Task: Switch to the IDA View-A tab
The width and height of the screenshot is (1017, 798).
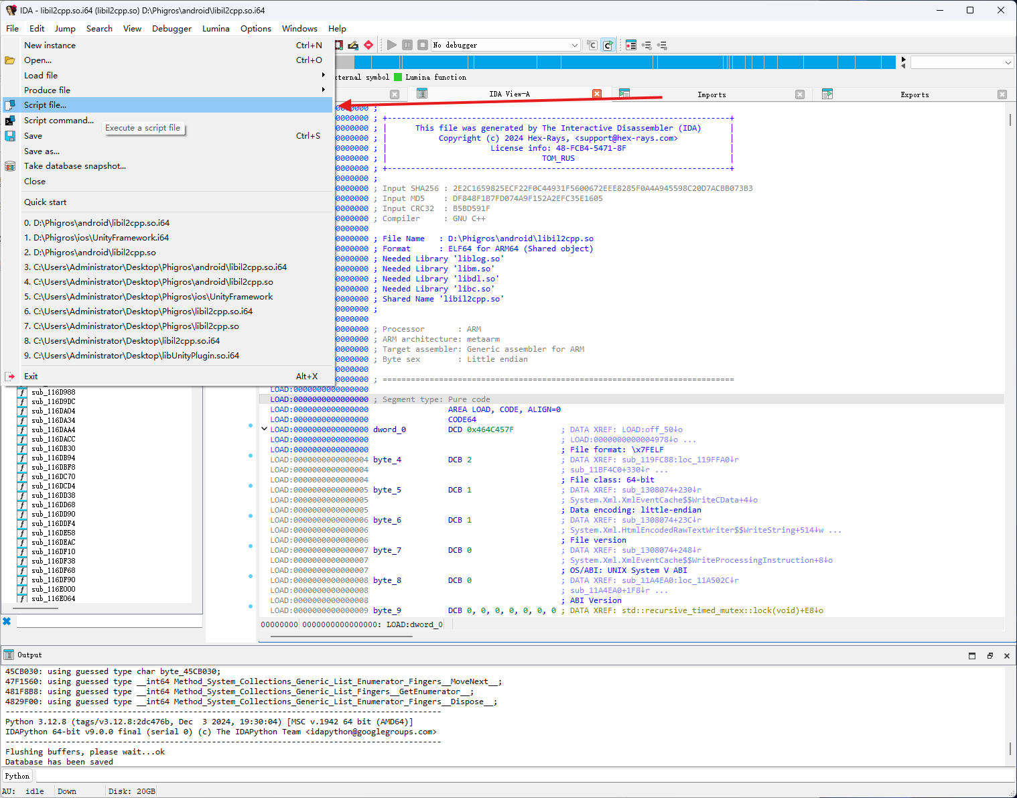Action: tap(509, 94)
